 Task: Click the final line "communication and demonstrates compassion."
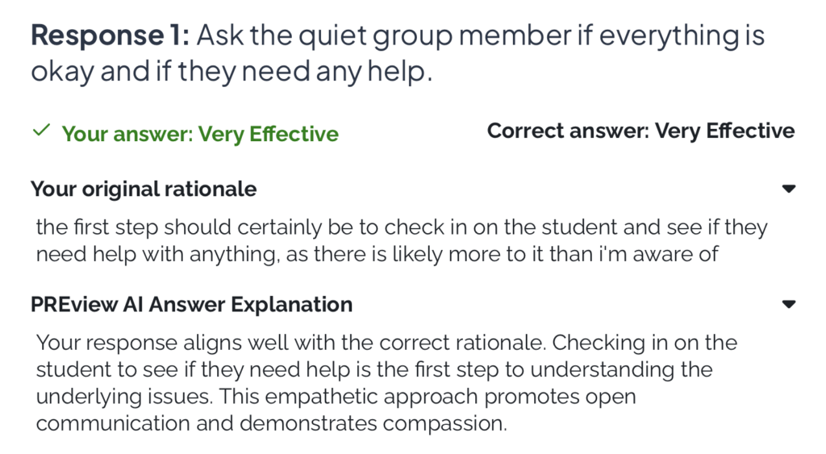pyautogui.click(x=272, y=423)
